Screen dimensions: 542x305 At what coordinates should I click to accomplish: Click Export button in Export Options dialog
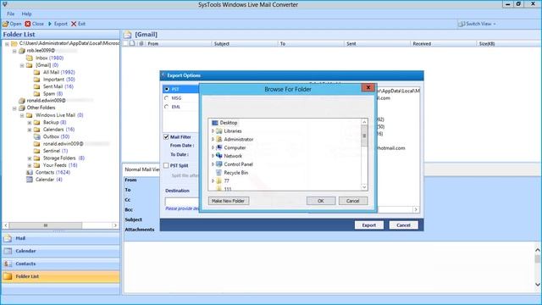point(369,225)
